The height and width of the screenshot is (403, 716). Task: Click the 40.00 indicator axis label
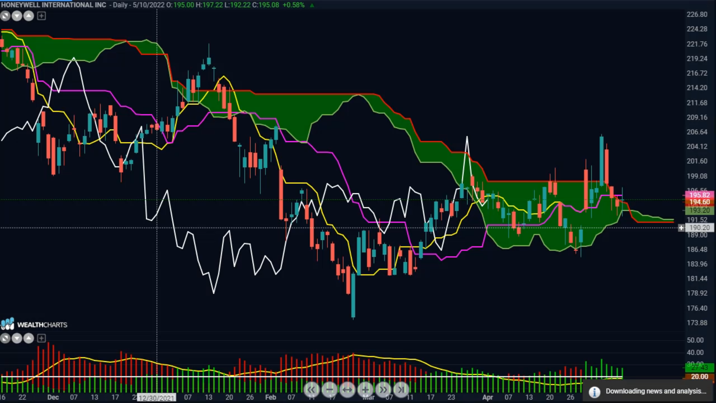(x=695, y=352)
